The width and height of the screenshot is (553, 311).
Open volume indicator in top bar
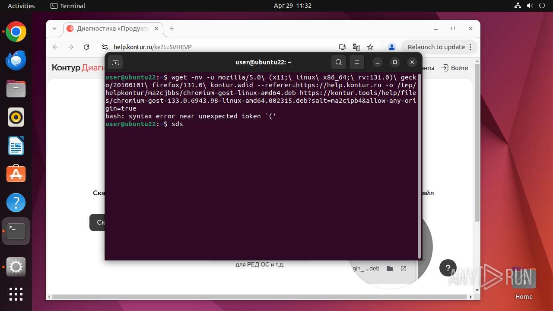[530, 6]
